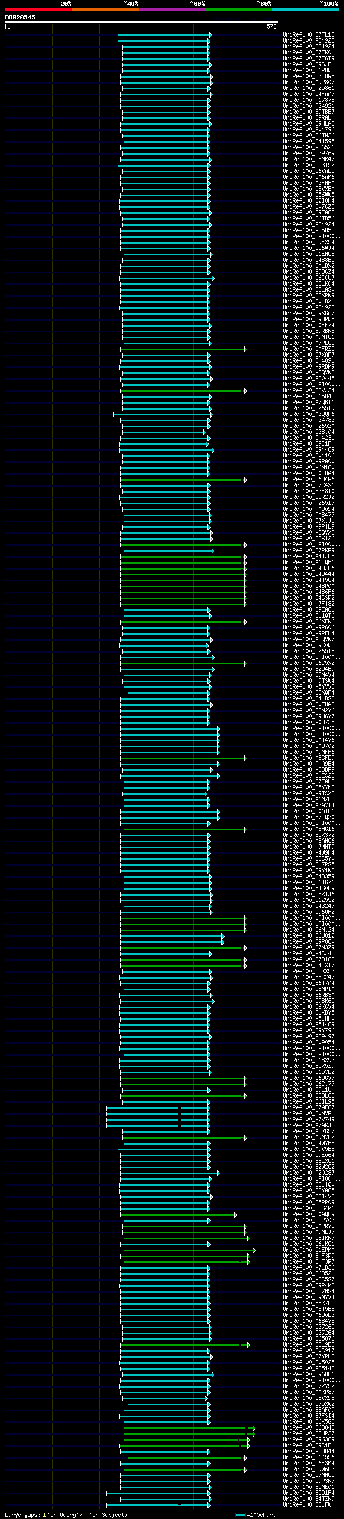Image resolution: width=344 pixels, height=1519 pixels.
Task: Click the UniRef100_C8QLQ8 label
Action: [308, 1095]
